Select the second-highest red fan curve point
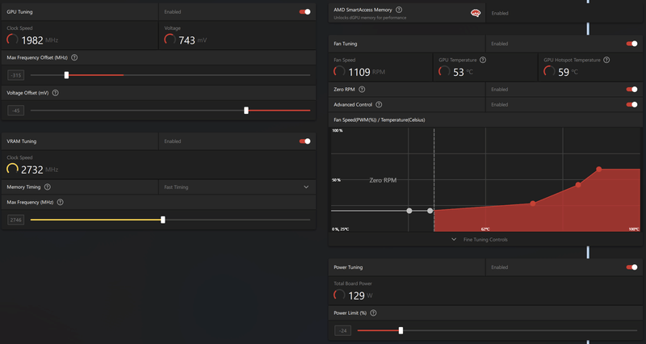Screen dimensions: 646x344 click(578, 185)
